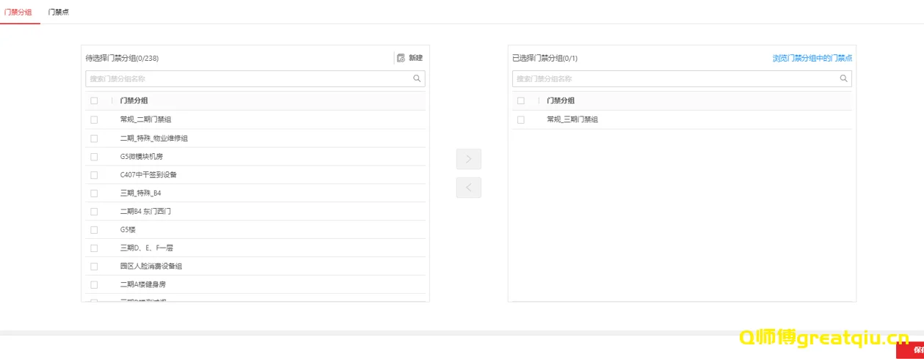924x359 pixels.
Task: Focus the right 搜索门禁分组名称 search field
Action: (x=675, y=78)
